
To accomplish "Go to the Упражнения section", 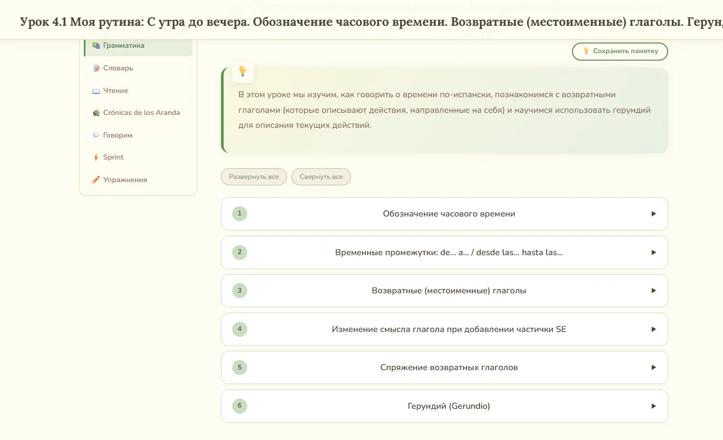I will point(138,180).
